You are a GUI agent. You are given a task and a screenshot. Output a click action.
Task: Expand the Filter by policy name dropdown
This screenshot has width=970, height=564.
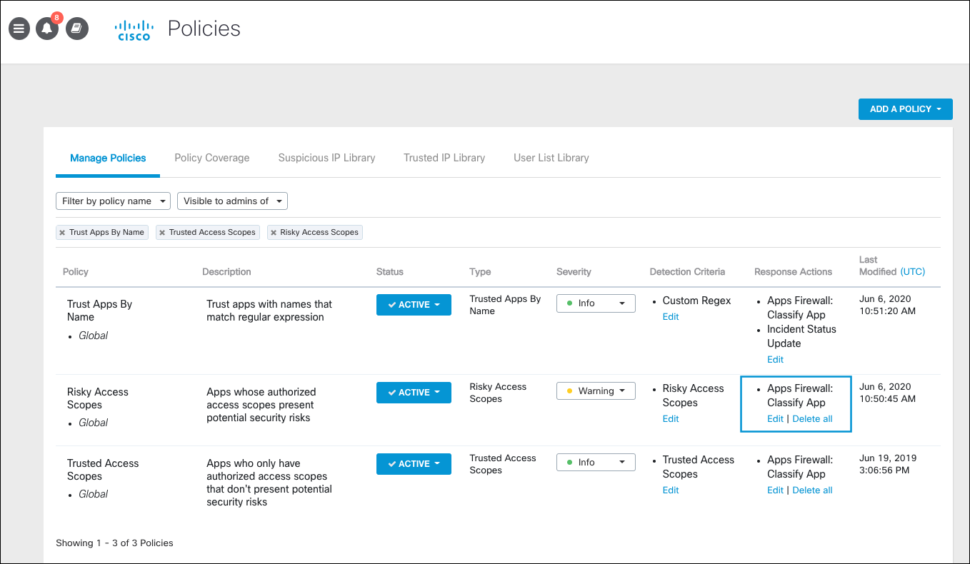(x=113, y=201)
